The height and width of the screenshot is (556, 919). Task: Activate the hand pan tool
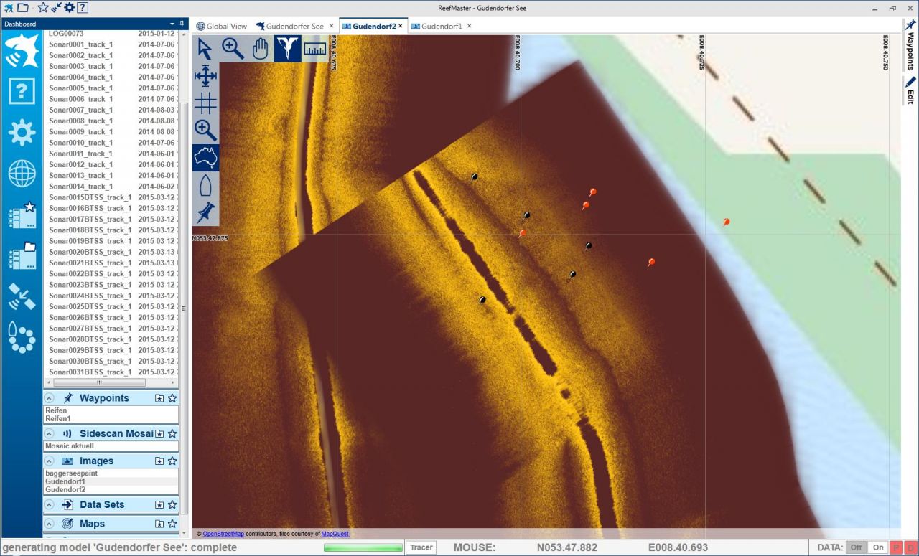pyautogui.click(x=260, y=49)
